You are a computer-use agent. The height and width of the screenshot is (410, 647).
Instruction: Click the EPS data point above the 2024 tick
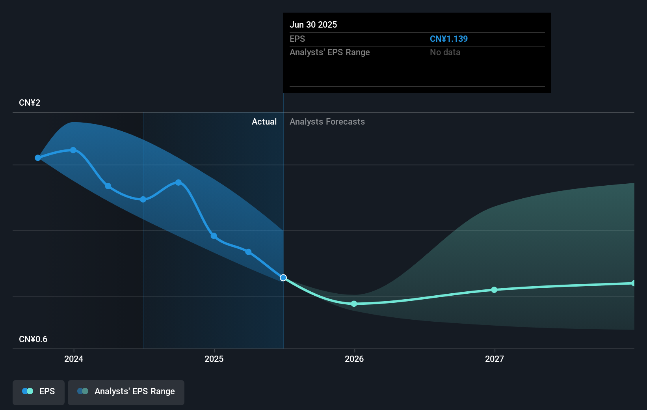point(73,150)
